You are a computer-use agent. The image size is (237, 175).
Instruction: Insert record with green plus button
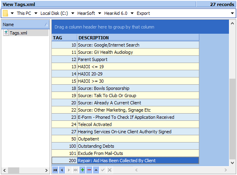83,170
